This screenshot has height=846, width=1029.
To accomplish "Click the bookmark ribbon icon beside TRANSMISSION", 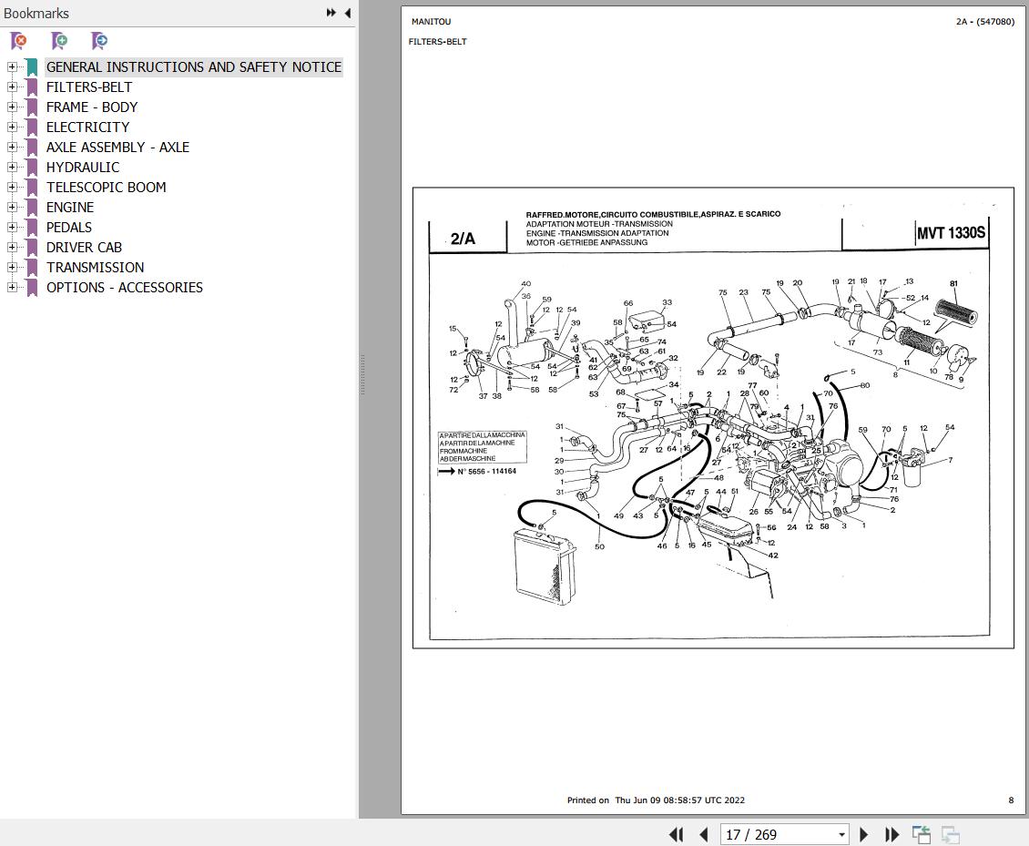I will point(32,267).
